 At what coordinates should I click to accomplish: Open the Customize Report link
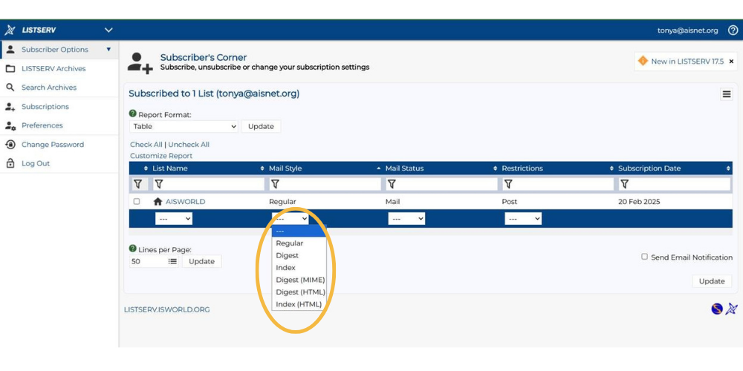(161, 156)
